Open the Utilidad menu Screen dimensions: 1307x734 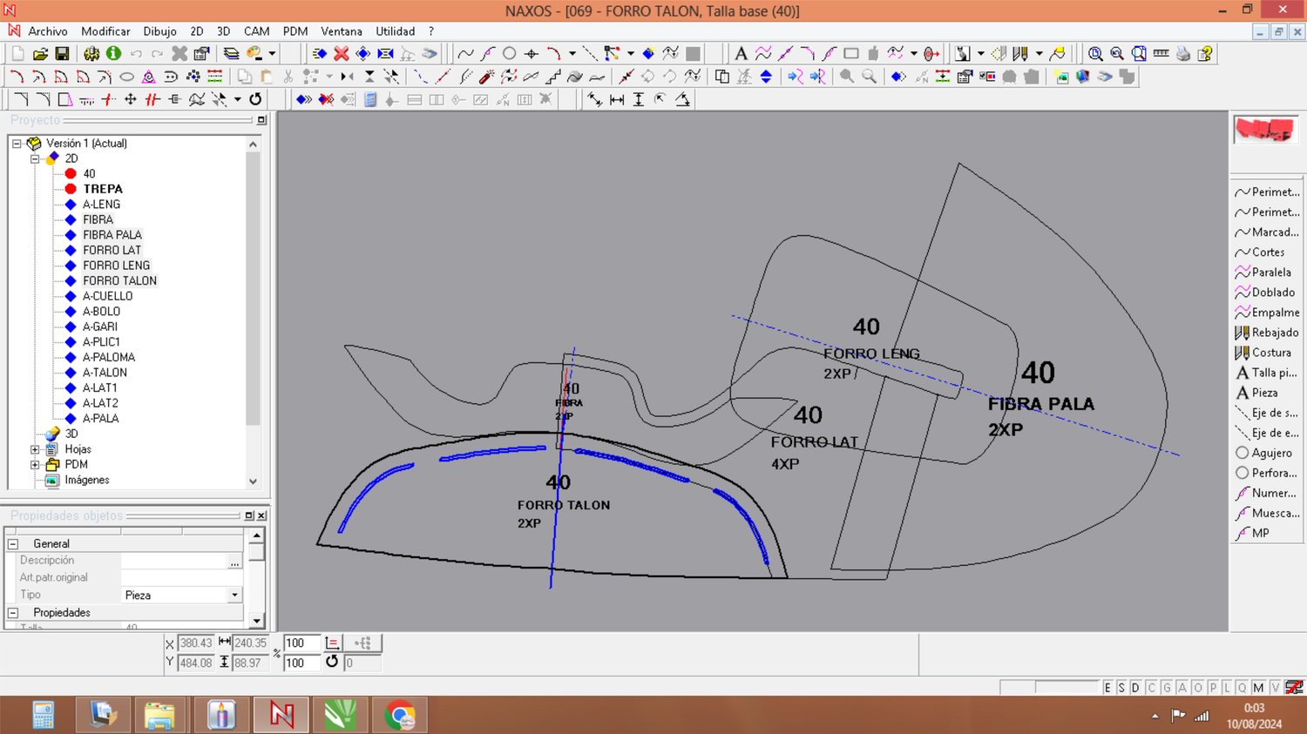[x=396, y=31]
